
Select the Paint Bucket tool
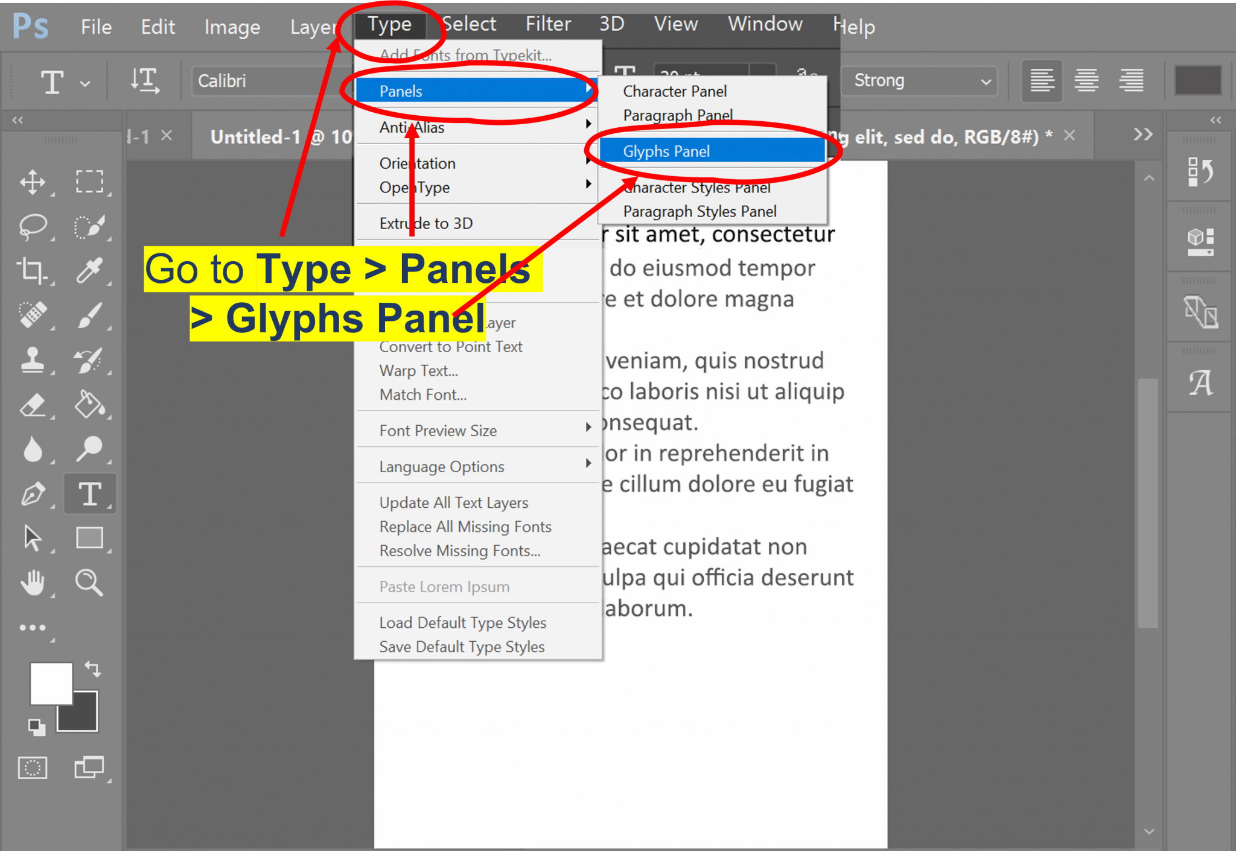[89, 405]
